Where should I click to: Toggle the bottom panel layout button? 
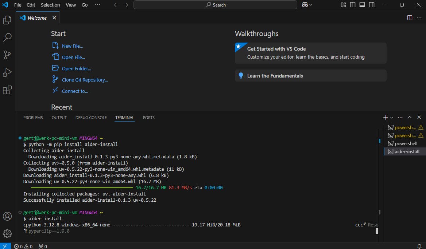click(x=362, y=5)
